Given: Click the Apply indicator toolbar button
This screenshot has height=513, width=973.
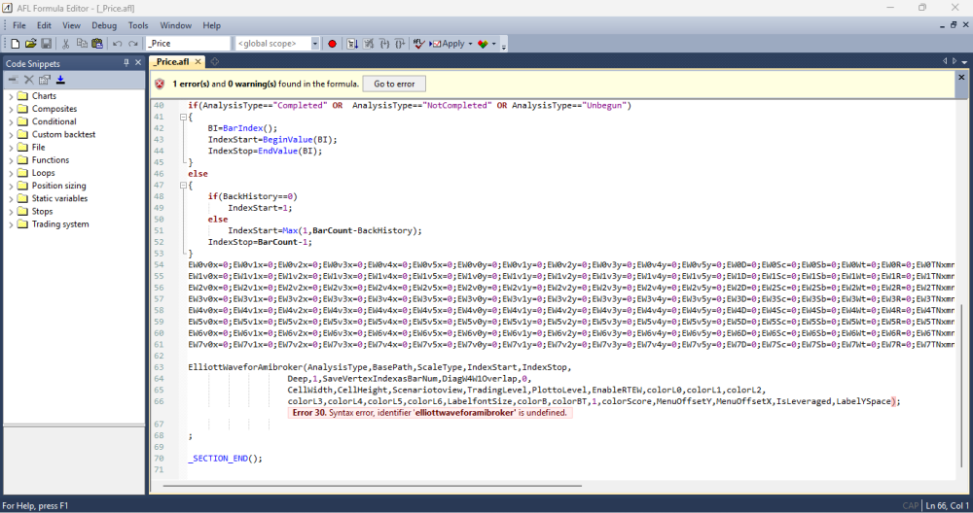Looking at the screenshot, I should pyautogui.click(x=450, y=44).
